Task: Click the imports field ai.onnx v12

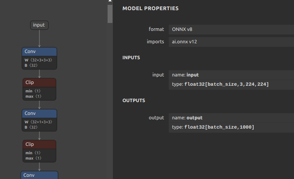Action: (231, 42)
